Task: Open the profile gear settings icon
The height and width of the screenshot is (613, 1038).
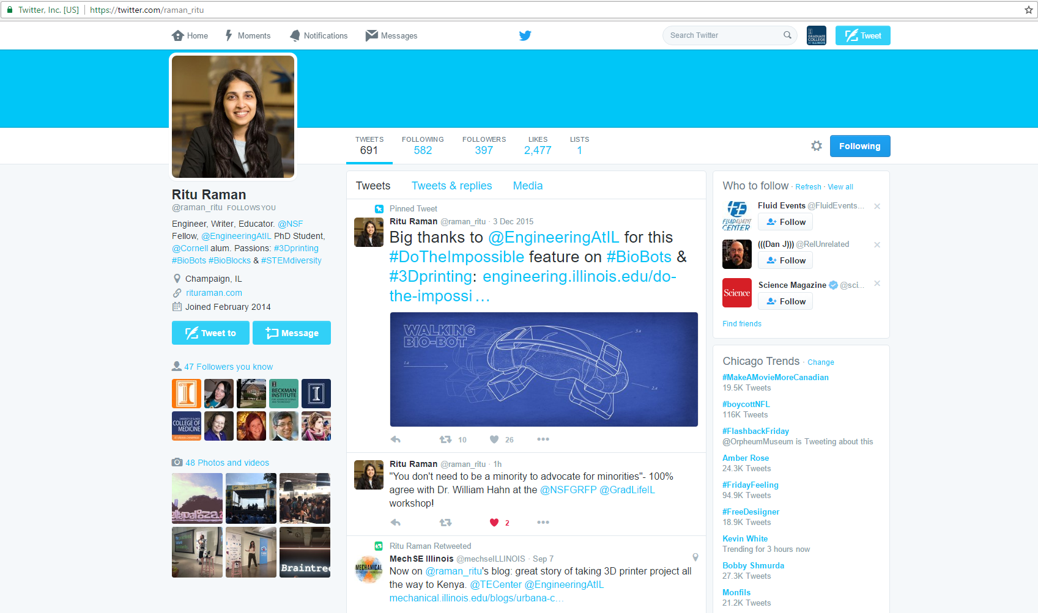Action: (x=817, y=145)
